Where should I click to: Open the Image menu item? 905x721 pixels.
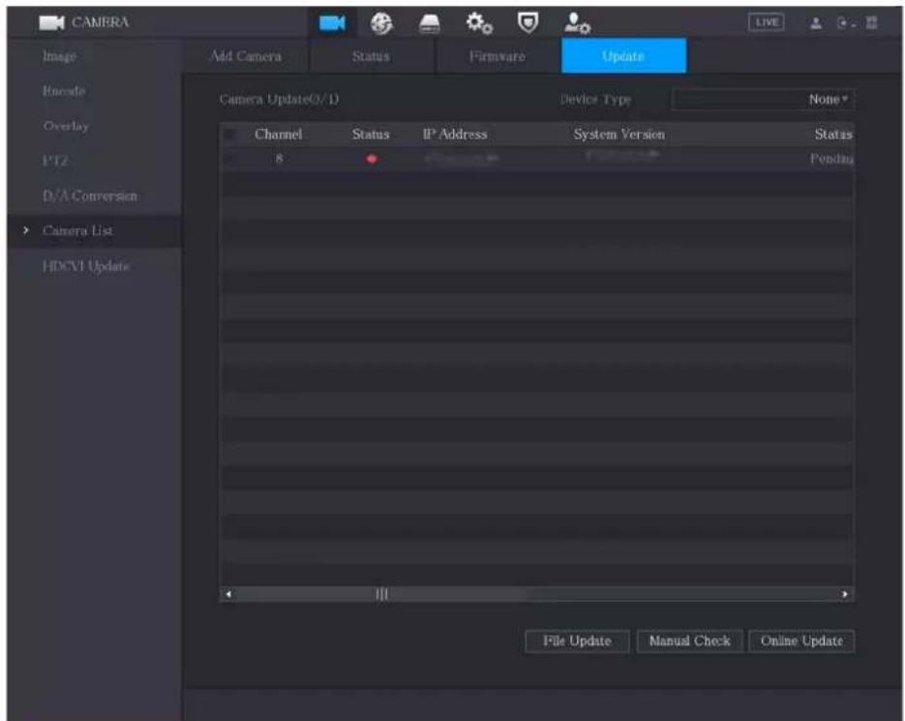tap(59, 56)
